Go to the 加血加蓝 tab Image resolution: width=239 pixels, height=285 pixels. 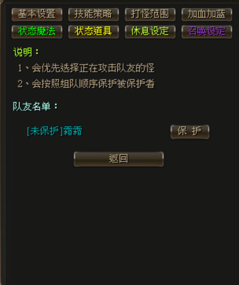coord(207,14)
